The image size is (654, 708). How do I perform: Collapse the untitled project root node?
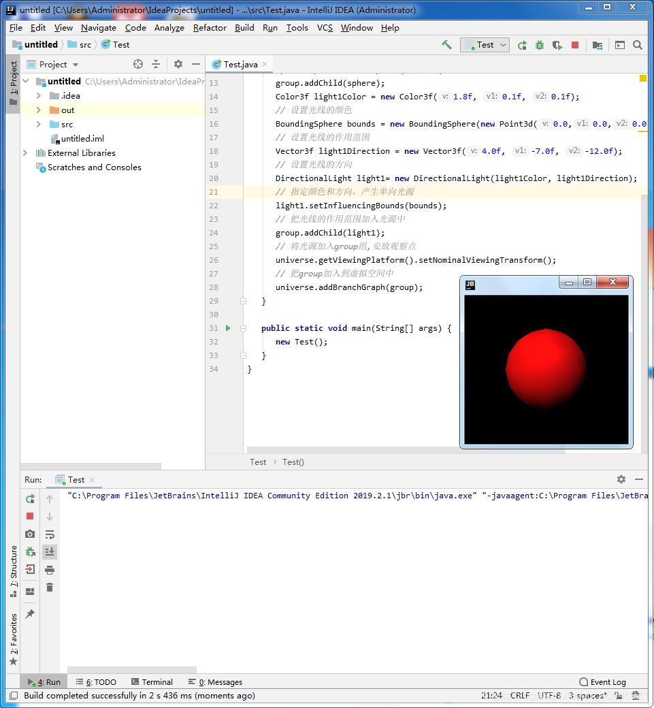pos(26,81)
